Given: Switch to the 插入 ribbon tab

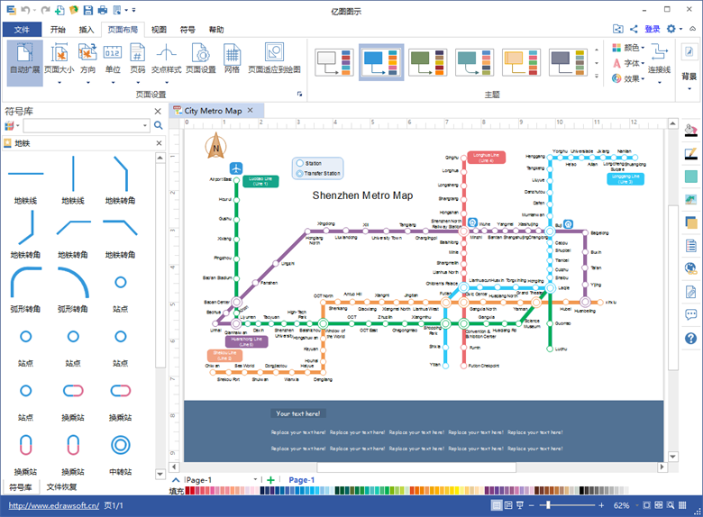Looking at the screenshot, I should pos(87,30).
